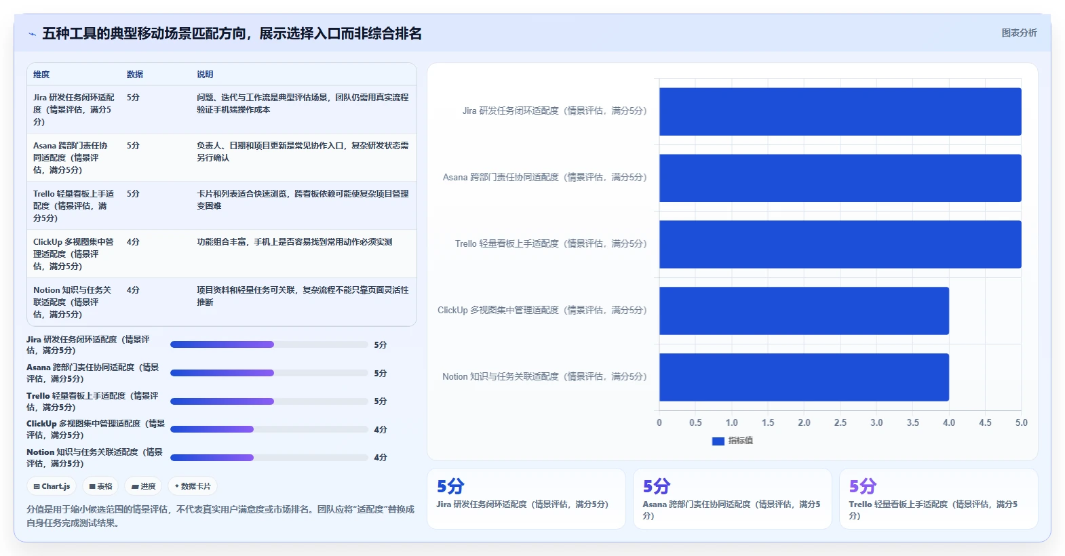Click the Notion progress bar
Viewport: 1065px width, 556px height.
click(x=269, y=458)
